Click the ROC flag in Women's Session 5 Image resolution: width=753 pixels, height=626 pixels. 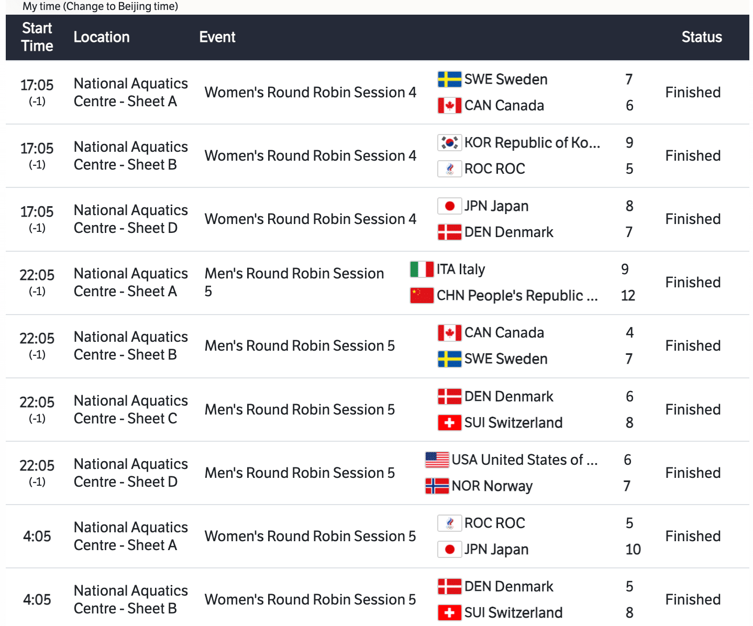point(449,523)
